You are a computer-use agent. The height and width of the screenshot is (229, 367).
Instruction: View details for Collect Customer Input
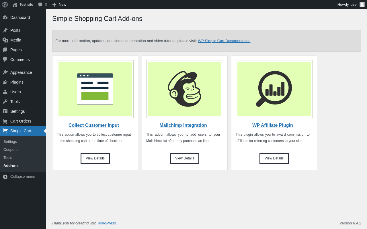[95, 158]
